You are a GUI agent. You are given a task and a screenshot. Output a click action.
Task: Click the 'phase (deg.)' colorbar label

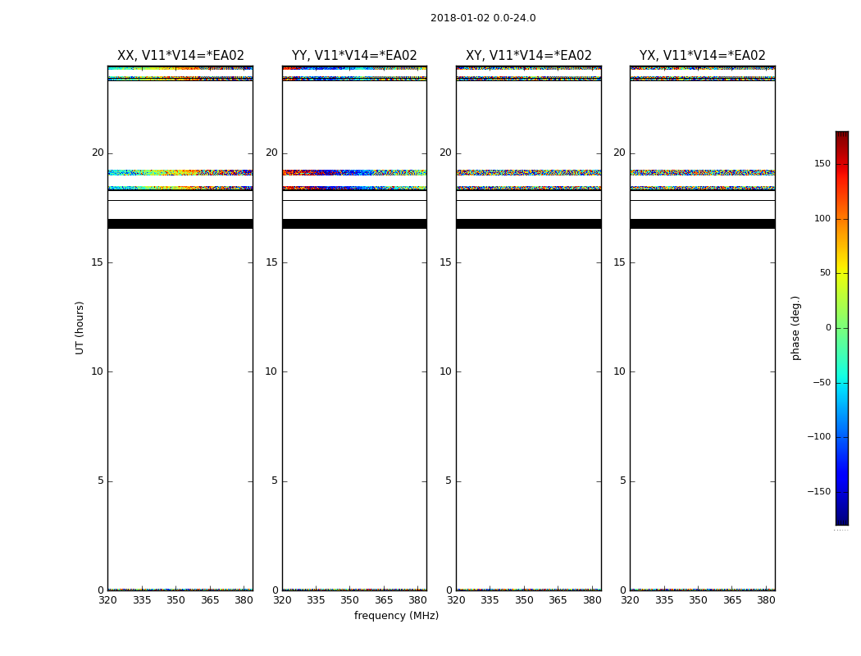(795, 328)
